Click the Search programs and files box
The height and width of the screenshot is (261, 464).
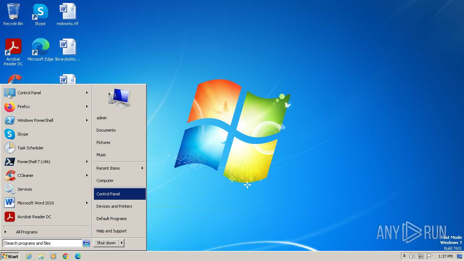[x=42, y=243]
